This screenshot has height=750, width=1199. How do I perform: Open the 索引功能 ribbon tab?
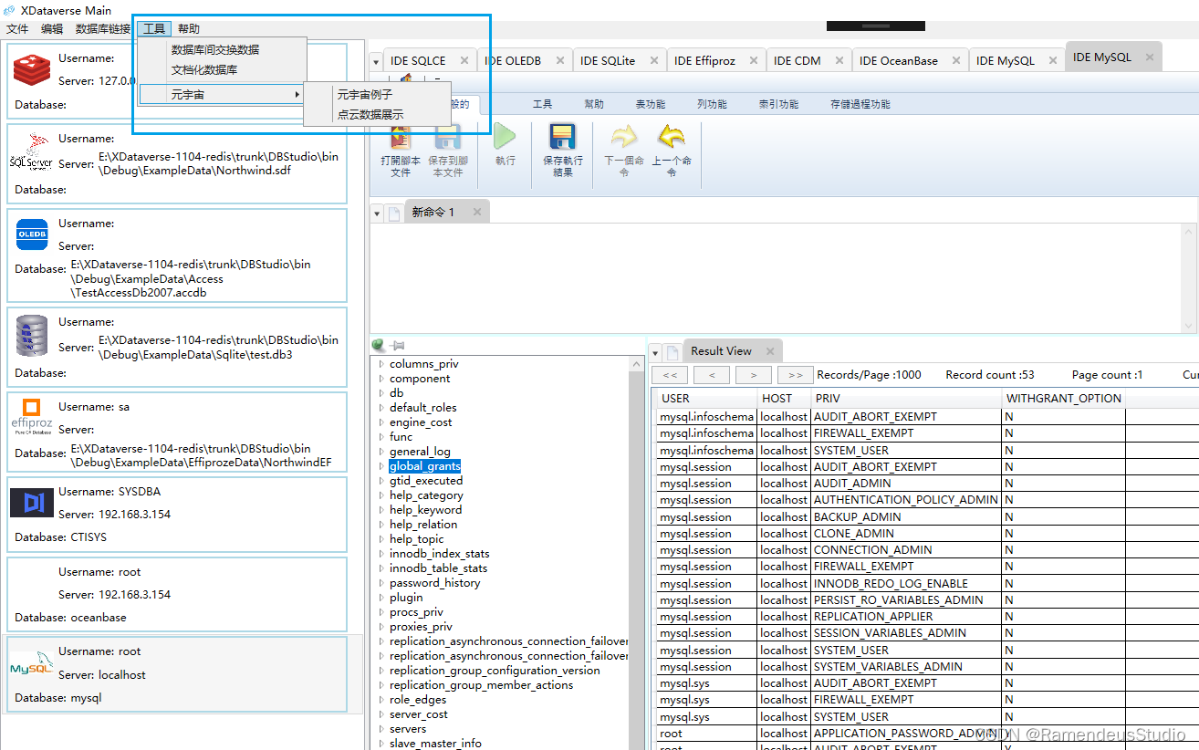(778, 104)
